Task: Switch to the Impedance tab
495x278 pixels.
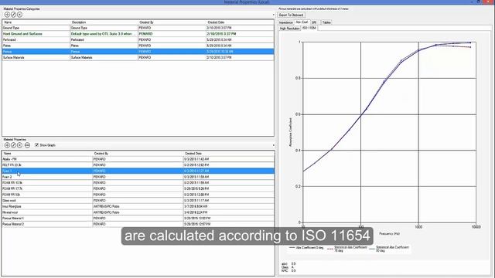Action: pos(285,22)
